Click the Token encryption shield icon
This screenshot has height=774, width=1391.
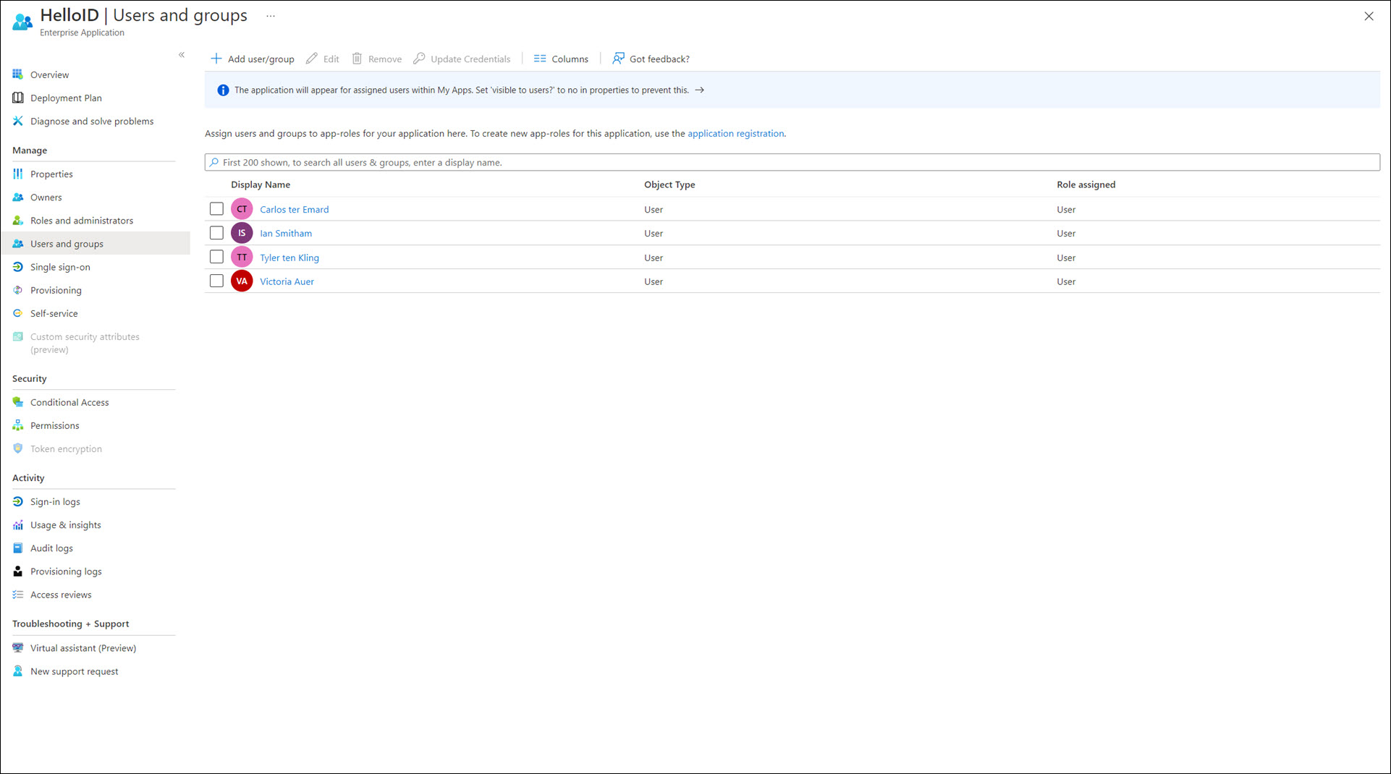click(x=18, y=448)
